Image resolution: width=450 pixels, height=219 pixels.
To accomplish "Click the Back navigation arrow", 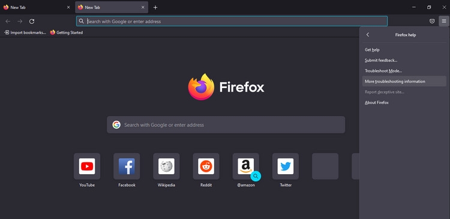I will click(x=8, y=21).
